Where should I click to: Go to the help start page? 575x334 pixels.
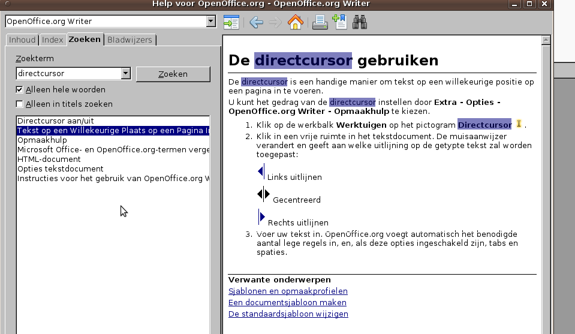pos(295,23)
